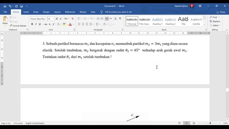Apply the Normal style
Viewport: 229px width, 129px height.
(132, 21)
